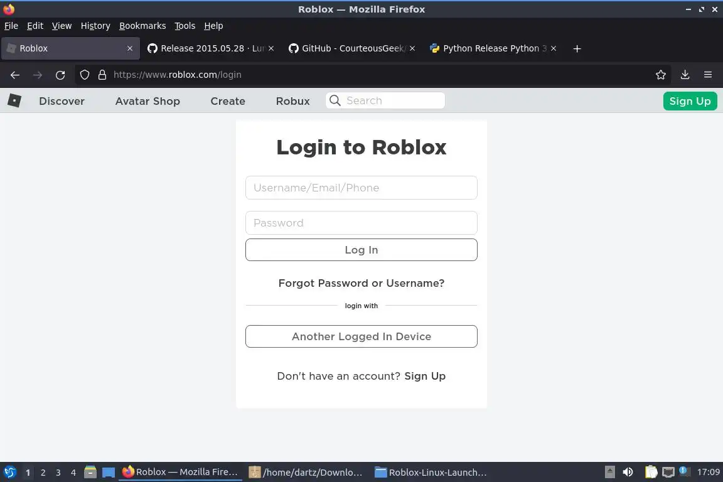Screen dimensions: 723x482
Task: Close the GitHub CourteousGeek tab
Action: [412, 48]
